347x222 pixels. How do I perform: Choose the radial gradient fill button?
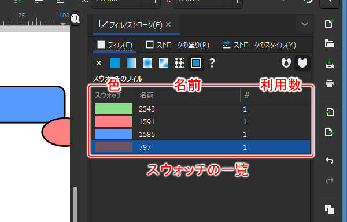click(147, 63)
